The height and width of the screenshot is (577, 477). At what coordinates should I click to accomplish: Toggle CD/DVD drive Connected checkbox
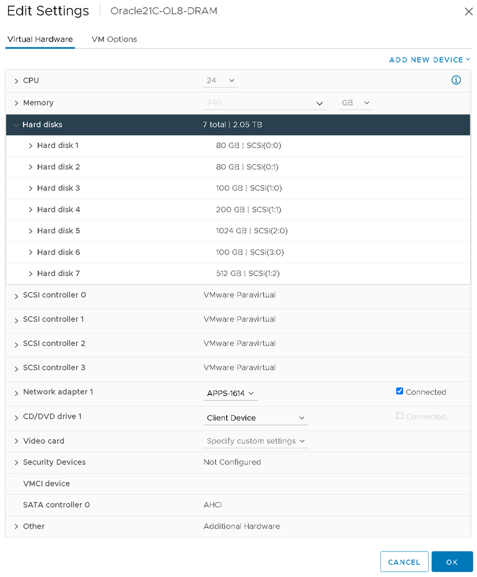[400, 416]
